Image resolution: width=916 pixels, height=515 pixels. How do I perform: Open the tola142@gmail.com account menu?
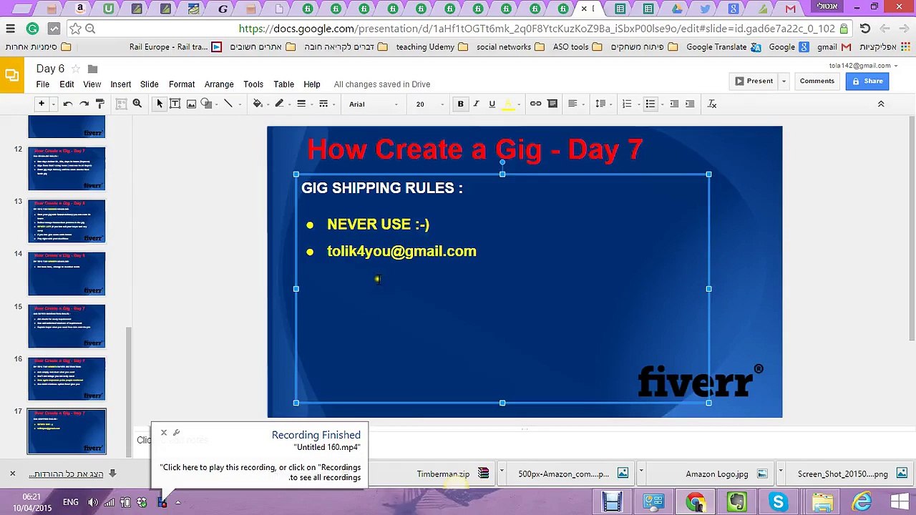click(x=863, y=66)
